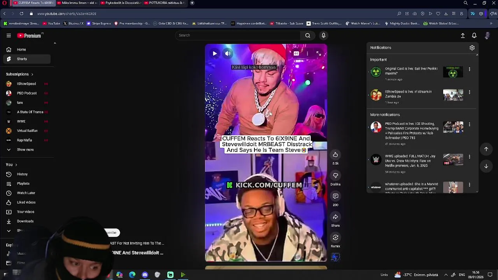Open PBD Podcast subscription
Image resolution: width=498 pixels, height=280 pixels.
point(27,93)
